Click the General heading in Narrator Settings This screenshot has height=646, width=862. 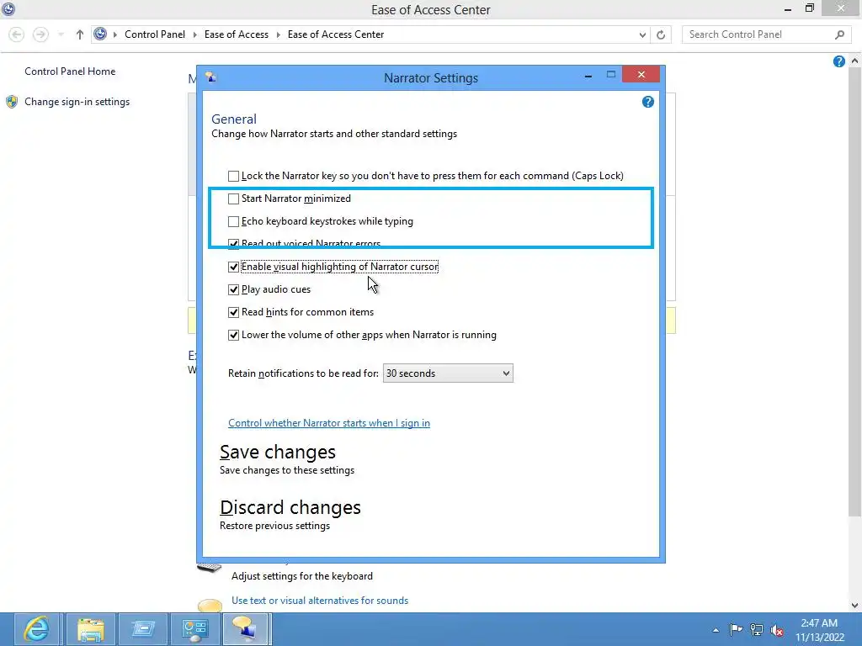[x=234, y=119]
